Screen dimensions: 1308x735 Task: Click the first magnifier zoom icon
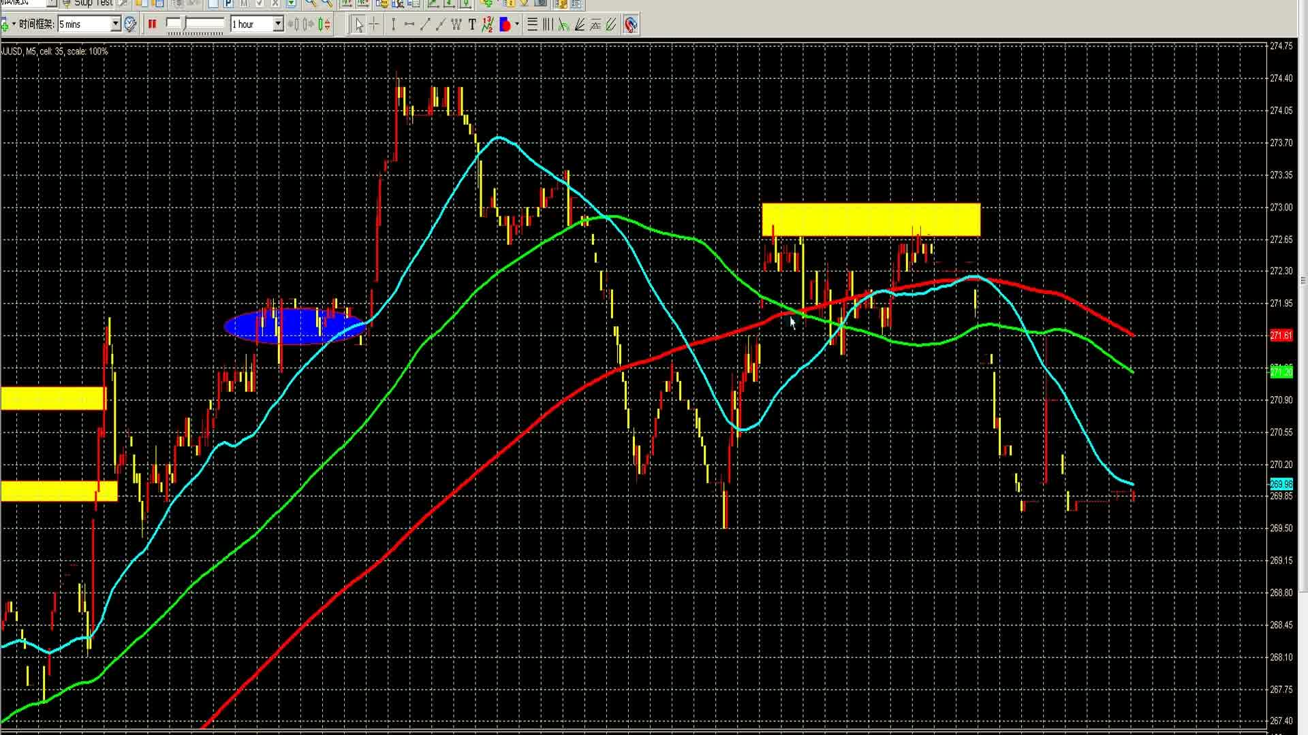[x=311, y=3]
